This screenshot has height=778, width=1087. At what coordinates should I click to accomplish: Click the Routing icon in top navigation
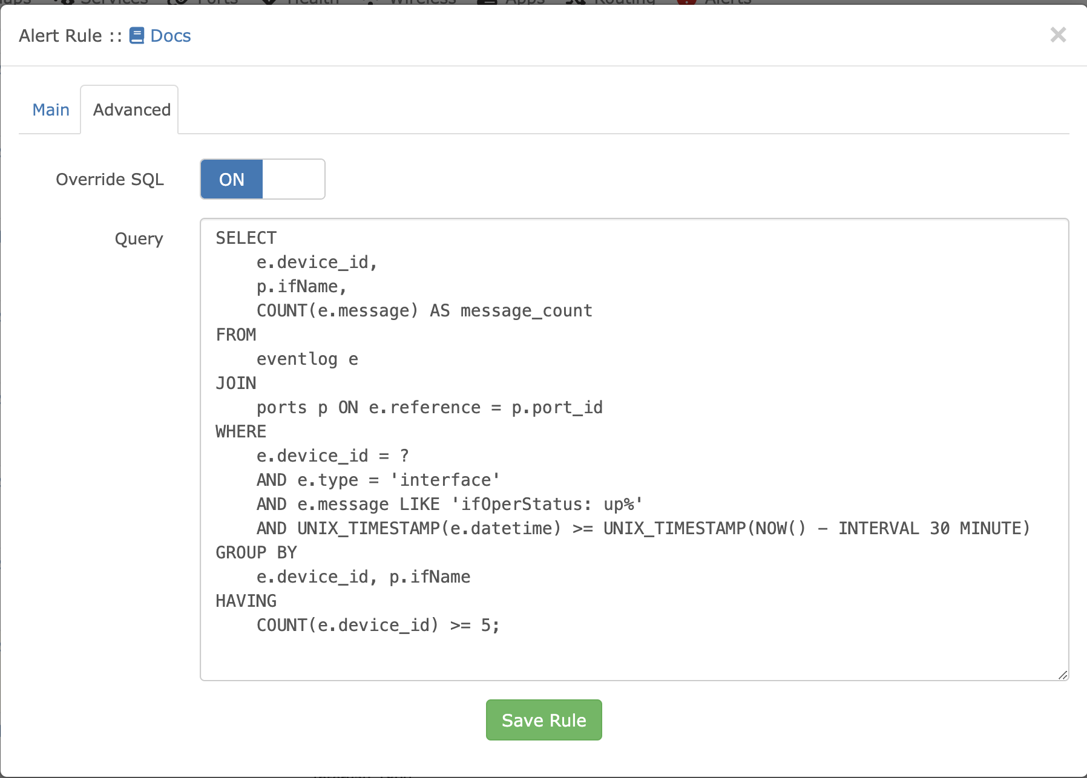(x=577, y=3)
